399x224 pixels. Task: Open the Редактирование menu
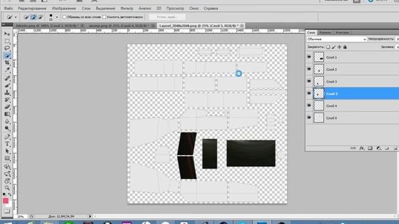[x=32, y=8]
